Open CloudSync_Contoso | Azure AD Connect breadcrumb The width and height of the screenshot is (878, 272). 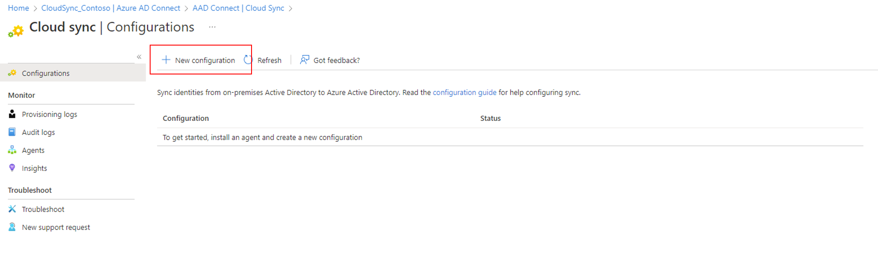coord(111,8)
